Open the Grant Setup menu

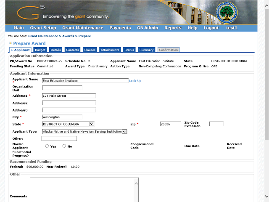pyautogui.click(x=43, y=28)
